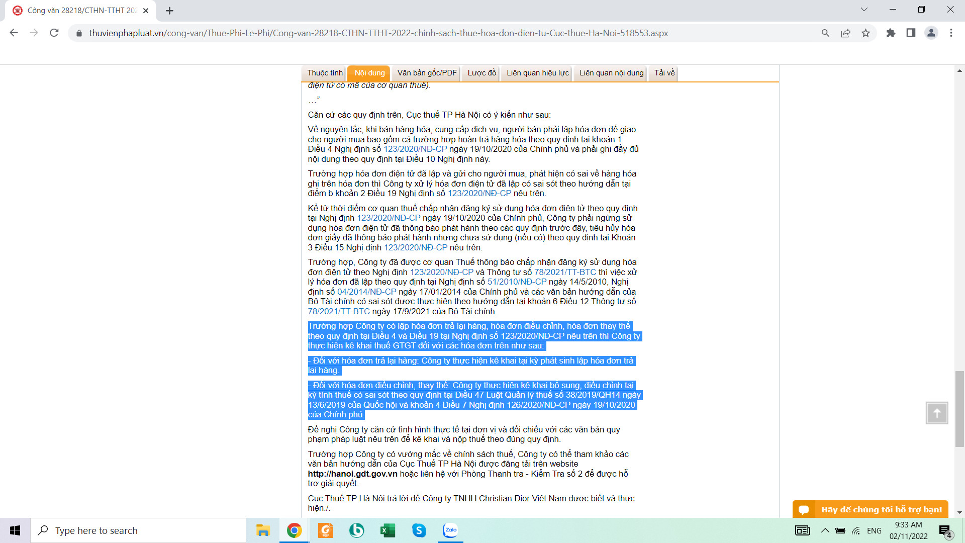
Task: Reload the current page
Action: [x=54, y=33]
